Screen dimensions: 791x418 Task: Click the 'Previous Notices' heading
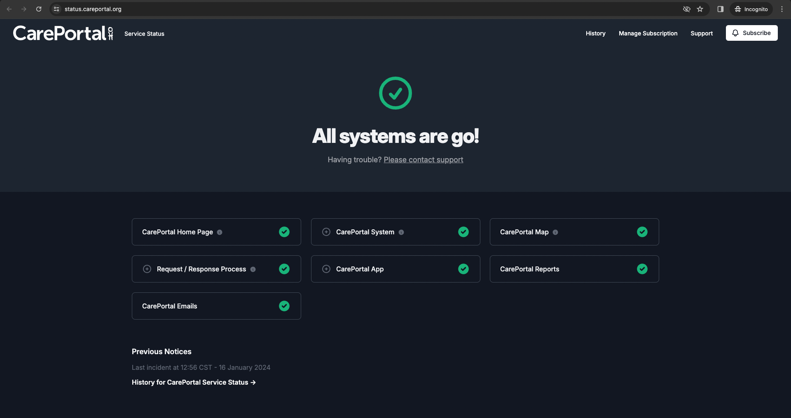click(x=161, y=352)
